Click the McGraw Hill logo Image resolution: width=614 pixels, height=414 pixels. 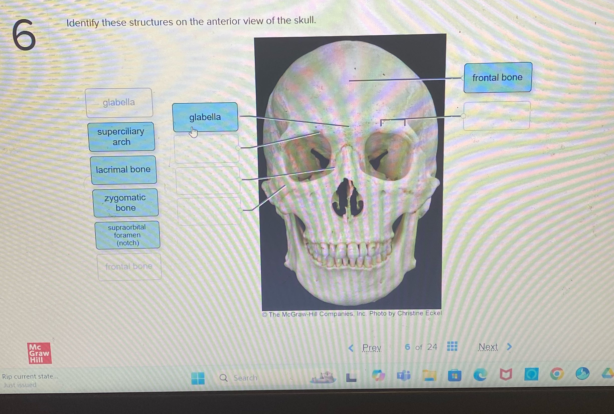[x=39, y=353]
